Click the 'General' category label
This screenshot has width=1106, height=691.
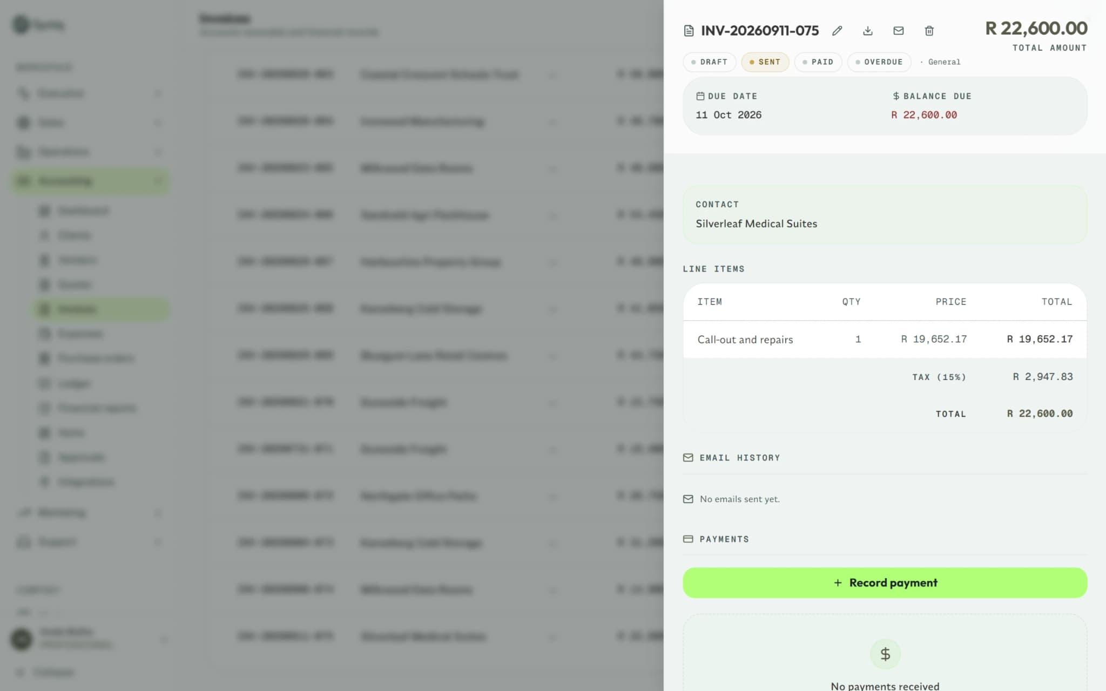tap(944, 62)
